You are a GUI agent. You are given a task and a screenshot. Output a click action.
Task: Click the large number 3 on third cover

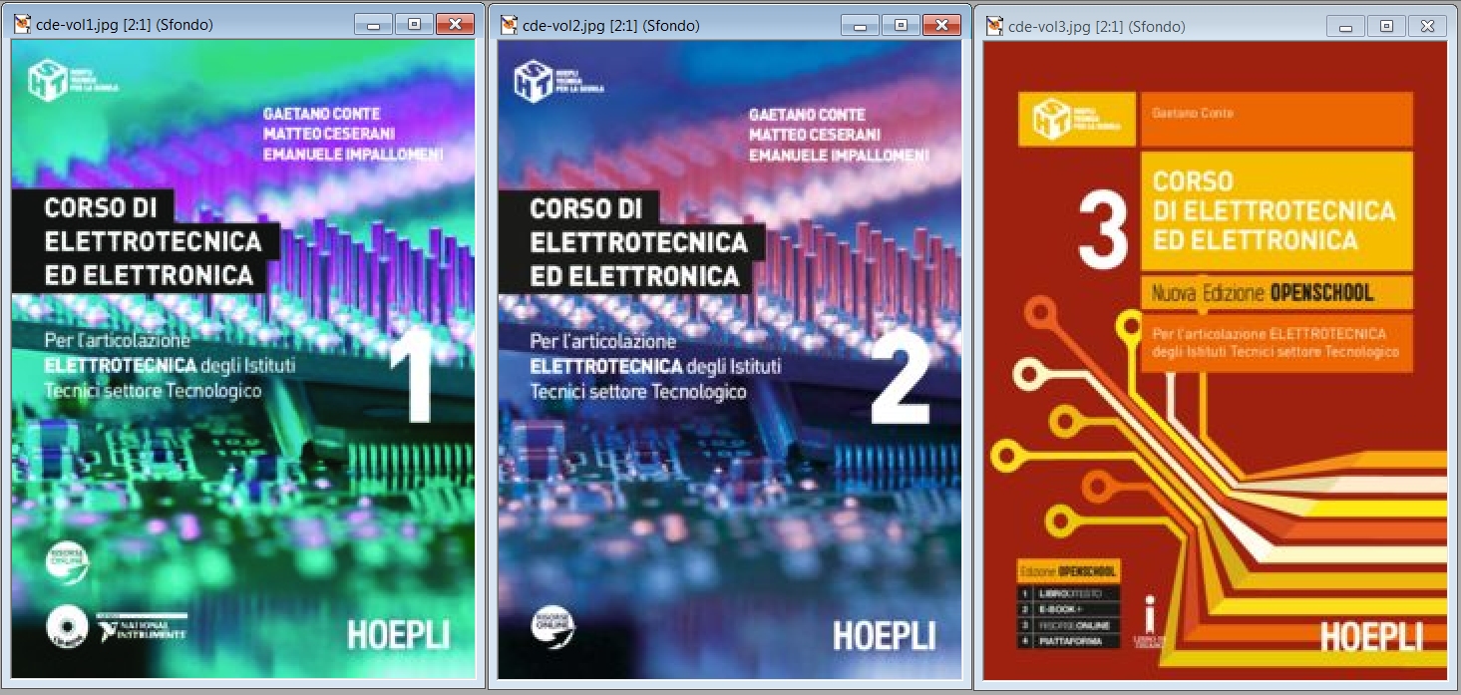pos(1102,230)
